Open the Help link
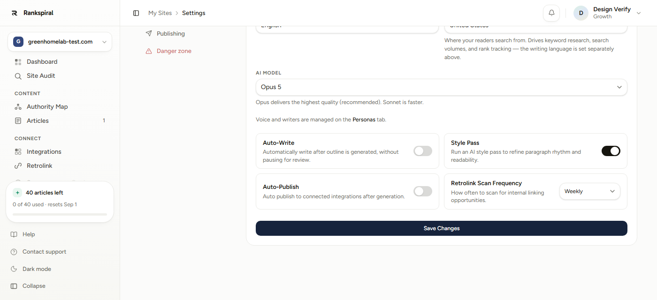Screen dimensions: 657x300 click(x=29, y=234)
